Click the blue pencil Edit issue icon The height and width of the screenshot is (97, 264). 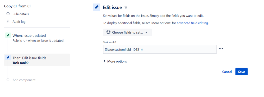pyautogui.click(x=96, y=7)
